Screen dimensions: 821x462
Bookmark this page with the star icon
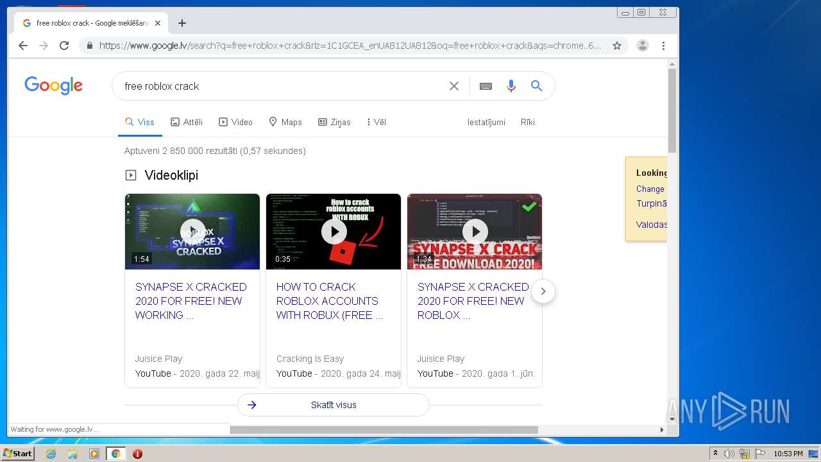coord(617,46)
